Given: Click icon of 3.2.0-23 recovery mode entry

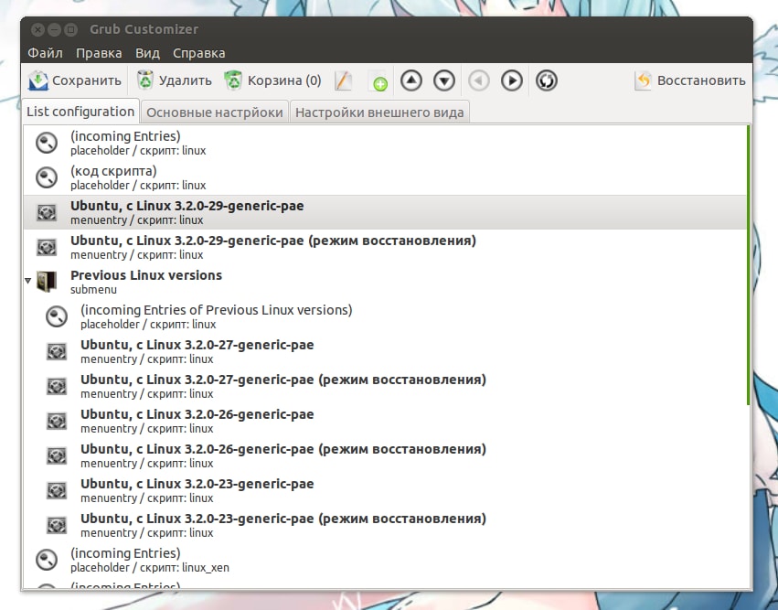Looking at the screenshot, I should [x=57, y=525].
